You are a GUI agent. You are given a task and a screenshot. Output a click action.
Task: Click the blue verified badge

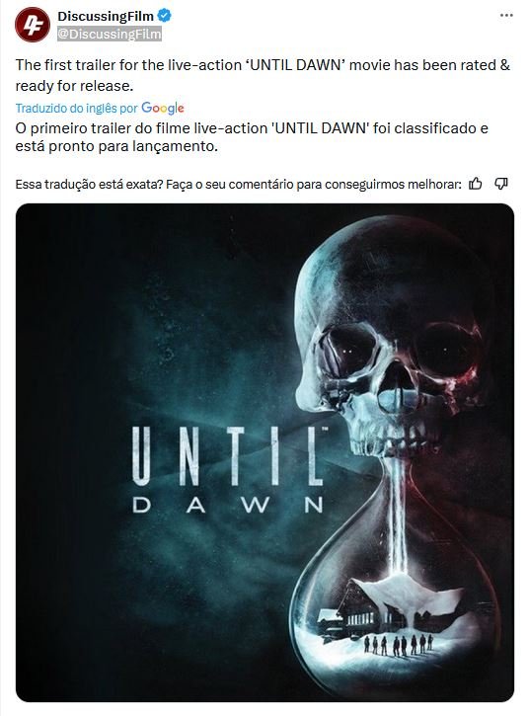pyautogui.click(x=164, y=16)
